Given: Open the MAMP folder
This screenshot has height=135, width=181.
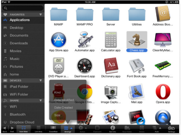Looking at the screenshot, I should pos(58,14).
